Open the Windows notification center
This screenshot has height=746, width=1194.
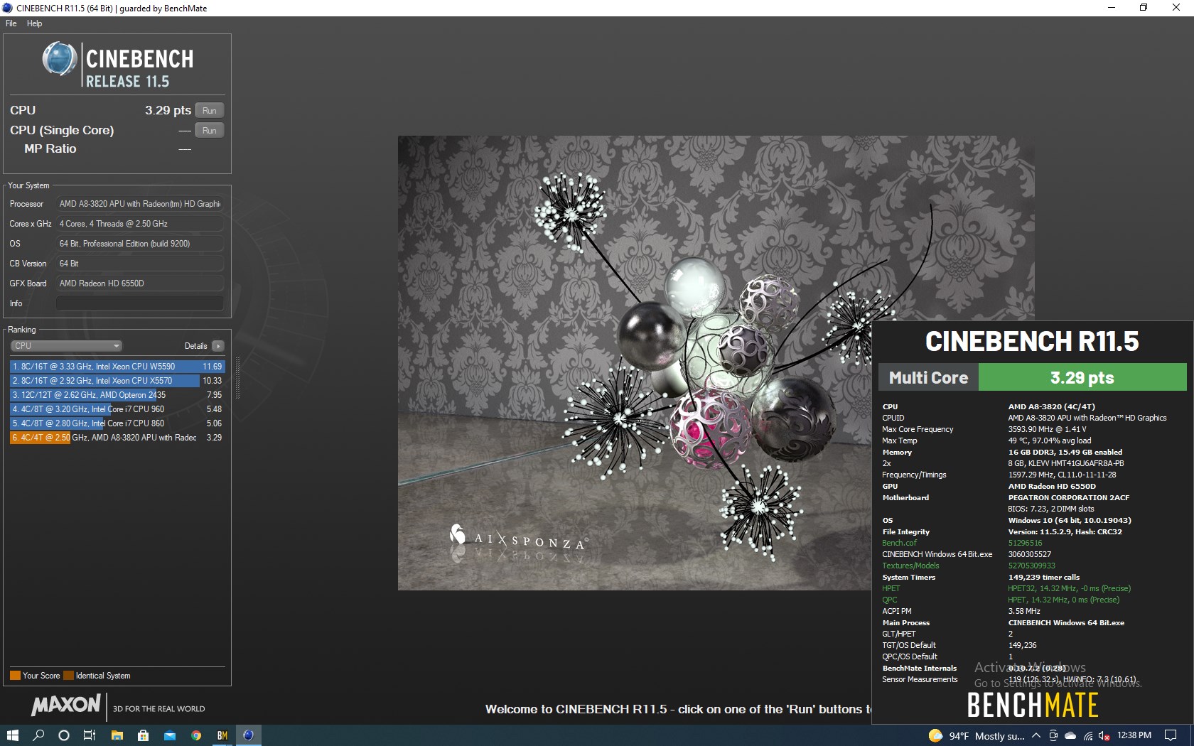[x=1171, y=735]
